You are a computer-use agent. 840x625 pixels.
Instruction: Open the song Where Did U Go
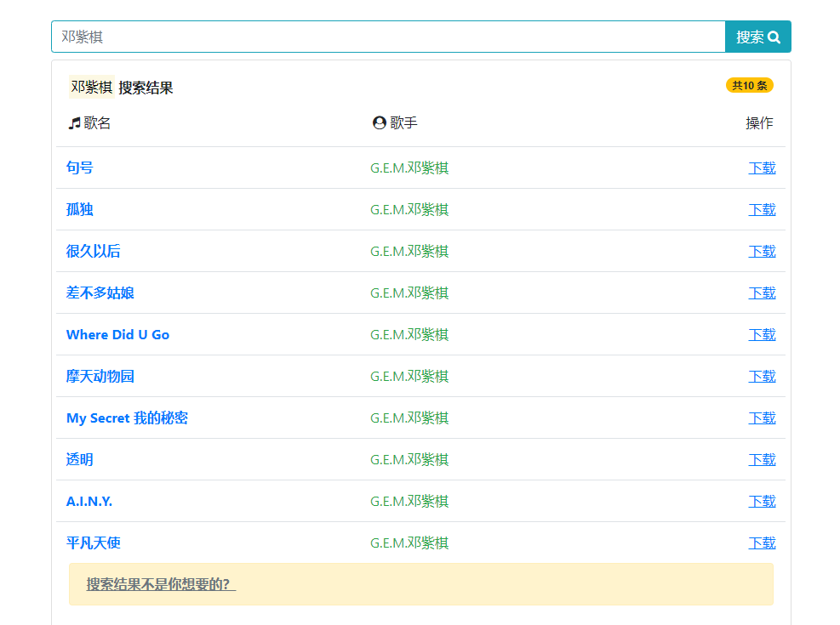coord(117,334)
